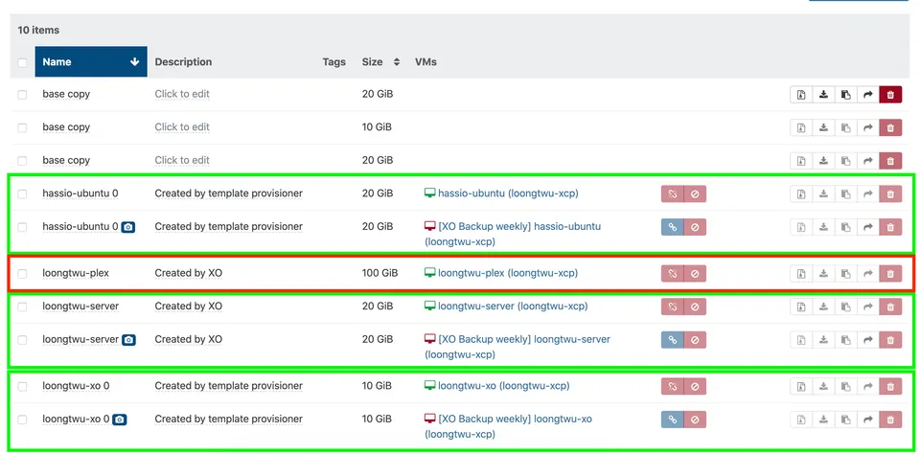Forget the loongtwu-plex VBD with ban icon

coord(695,273)
